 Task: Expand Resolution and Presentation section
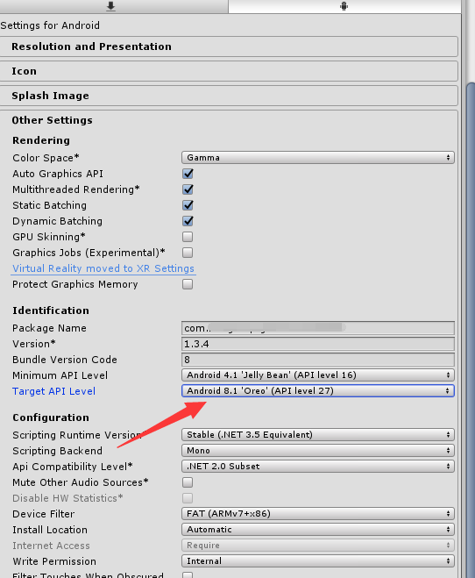pyautogui.click(x=228, y=46)
